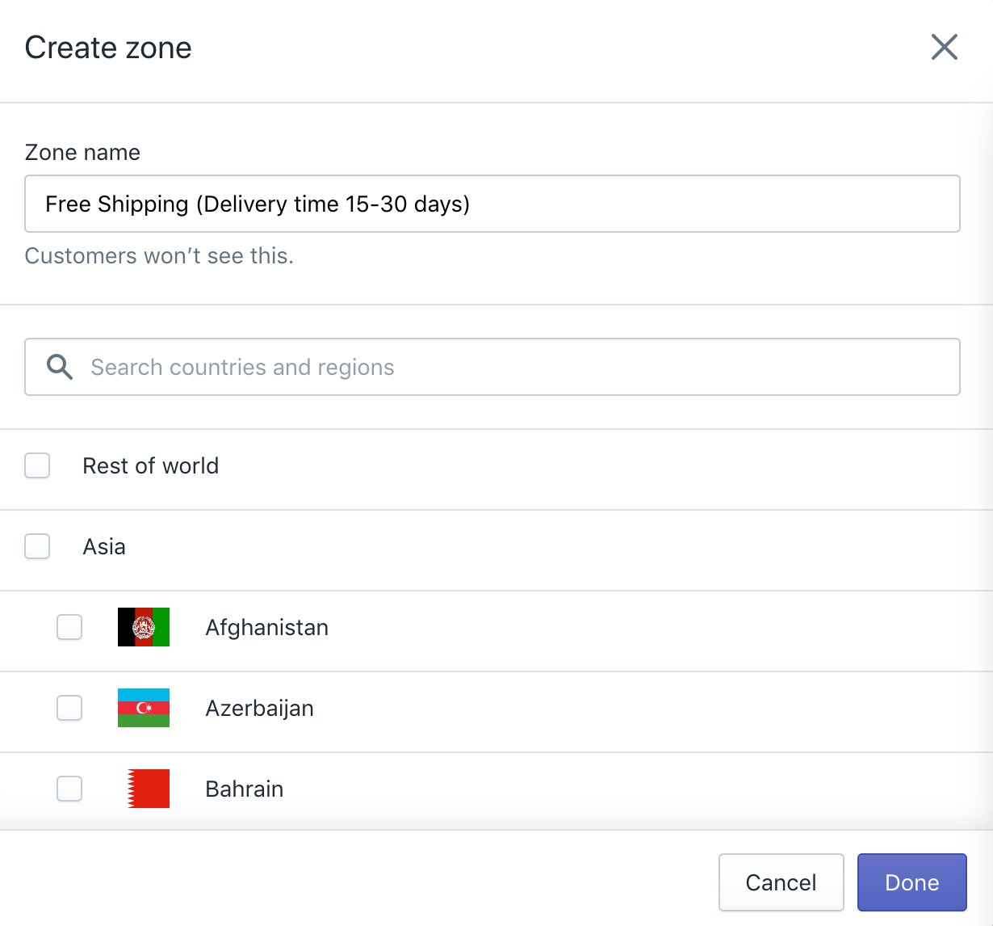
Task: Enable the Afghanistan checkbox
Action: [69, 627]
